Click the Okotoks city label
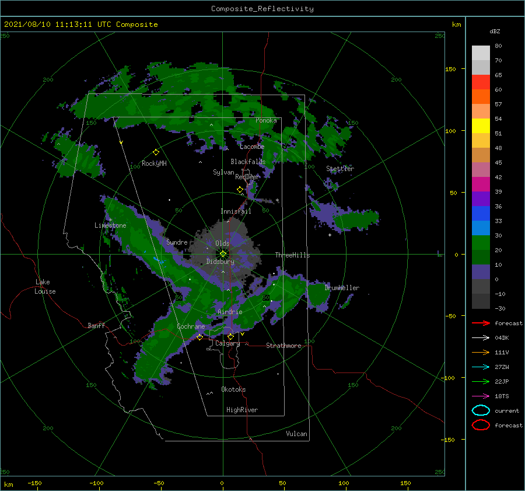Image resolution: width=525 pixels, height=491 pixels. 233,389
